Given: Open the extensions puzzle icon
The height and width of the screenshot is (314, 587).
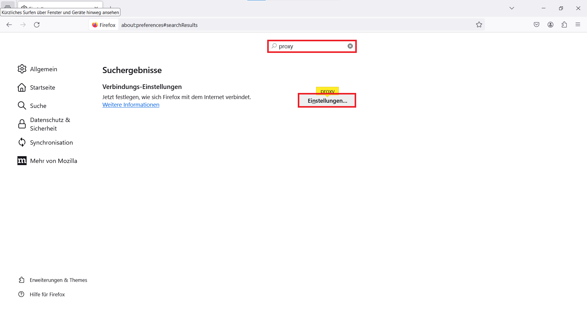Looking at the screenshot, I should [564, 25].
